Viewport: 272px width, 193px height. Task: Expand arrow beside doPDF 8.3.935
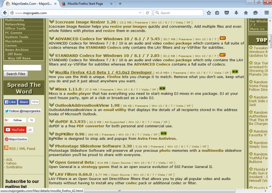51,121
